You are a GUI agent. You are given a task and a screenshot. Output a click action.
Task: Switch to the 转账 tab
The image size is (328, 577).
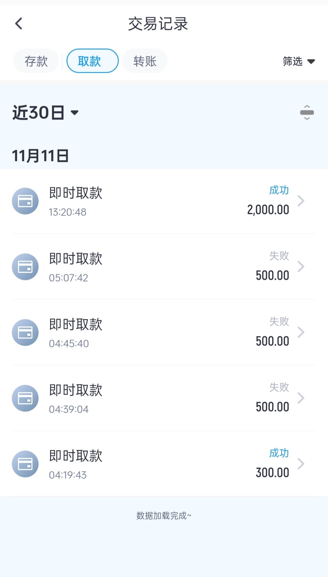pos(145,61)
